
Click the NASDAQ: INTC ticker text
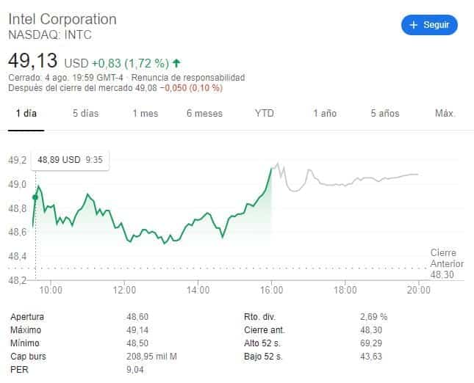(50, 34)
